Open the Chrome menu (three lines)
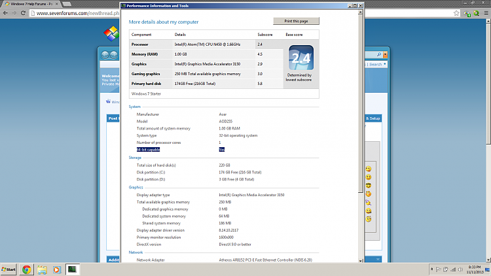 tap(486, 13)
